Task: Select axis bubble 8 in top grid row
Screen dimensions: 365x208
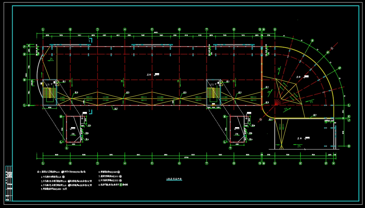Action: point(234,29)
